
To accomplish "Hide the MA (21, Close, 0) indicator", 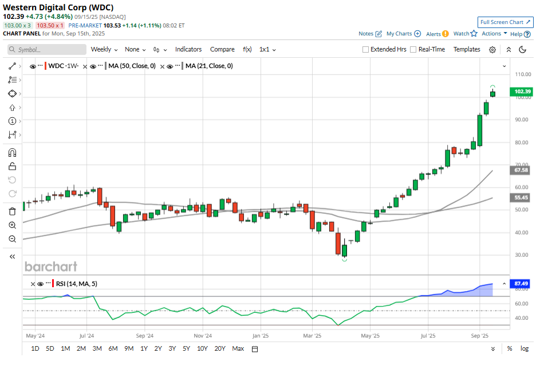I will [170, 66].
